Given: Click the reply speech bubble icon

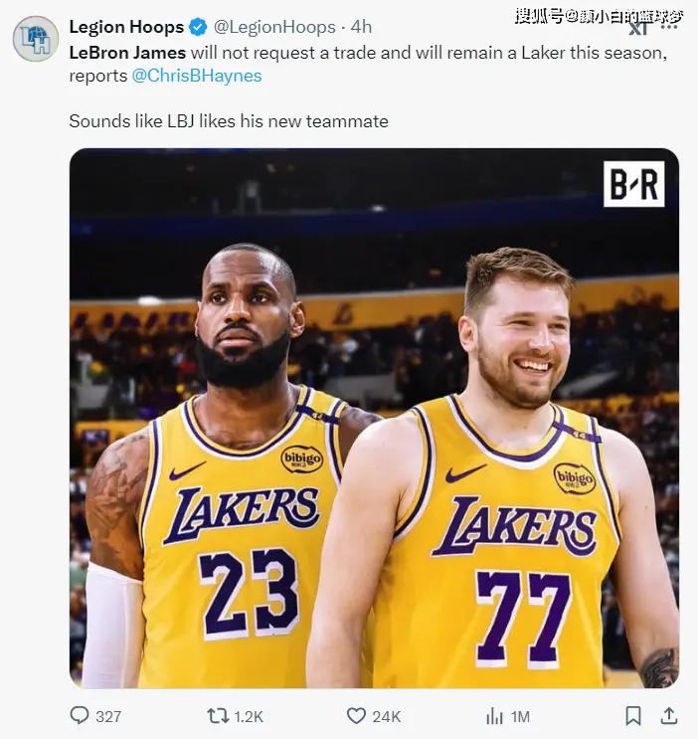Looking at the screenshot, I should (80, 715).
